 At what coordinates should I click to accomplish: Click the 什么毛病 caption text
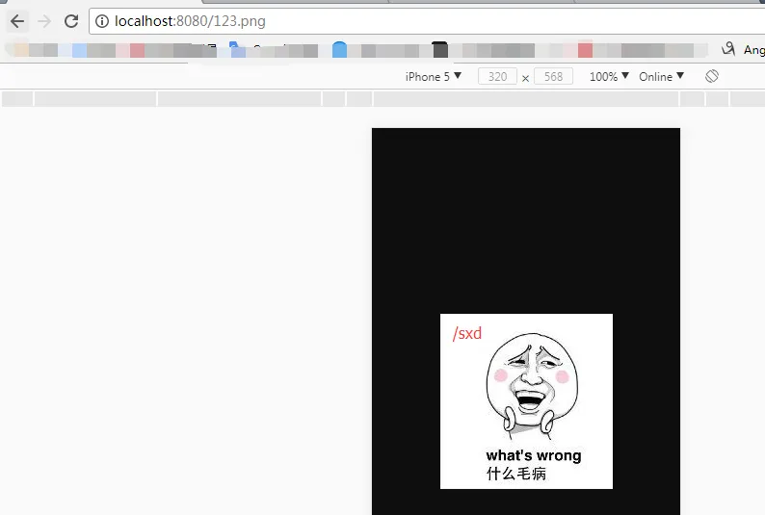coord(516,473)
